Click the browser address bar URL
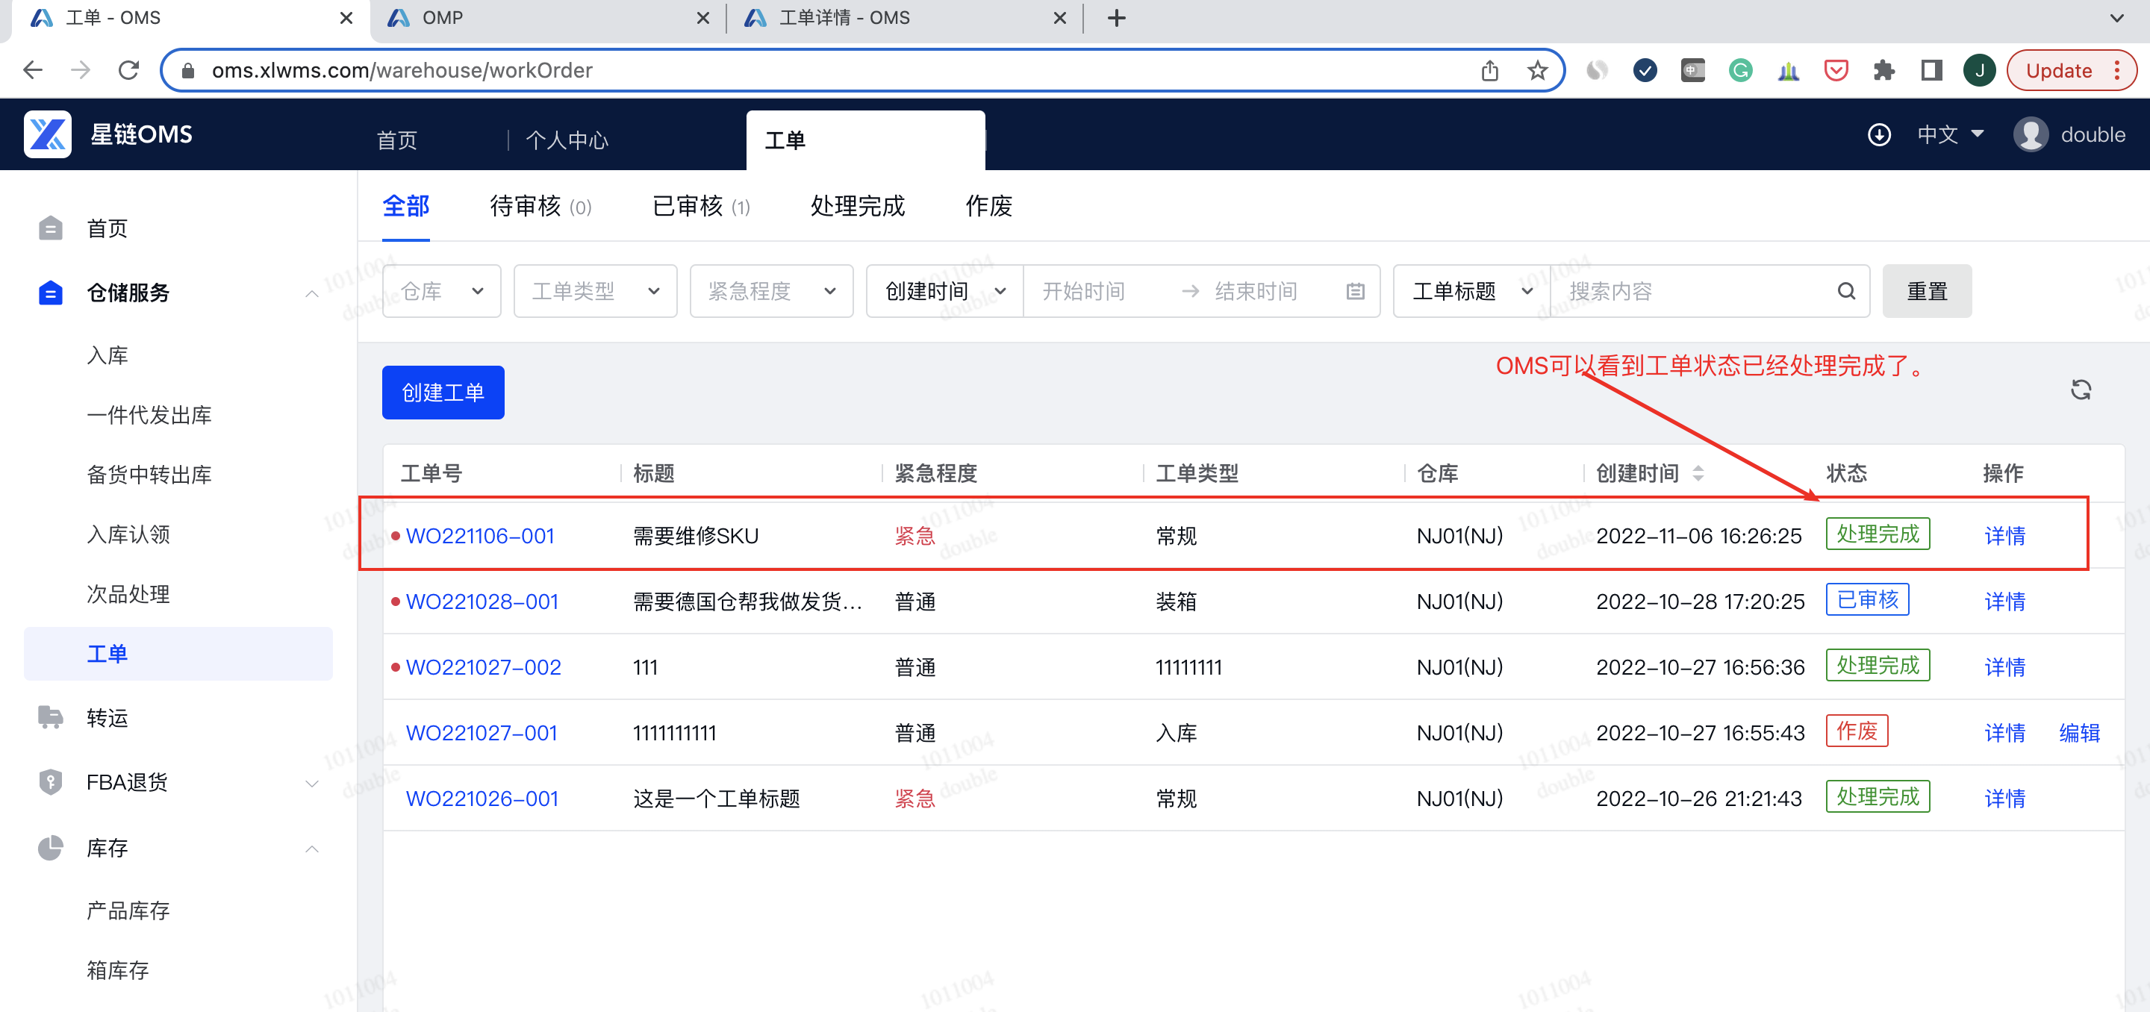This screenshot has height=1012, width=2150. tap(402, 70)
